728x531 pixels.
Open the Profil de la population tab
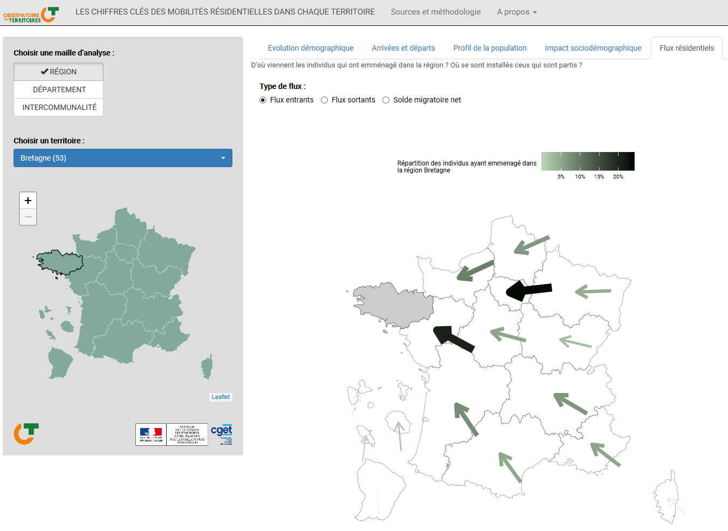pyautogui.click(x=490, y=48)
